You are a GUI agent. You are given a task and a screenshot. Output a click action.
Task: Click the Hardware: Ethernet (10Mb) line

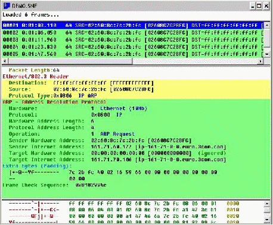(x=77, y=108)
